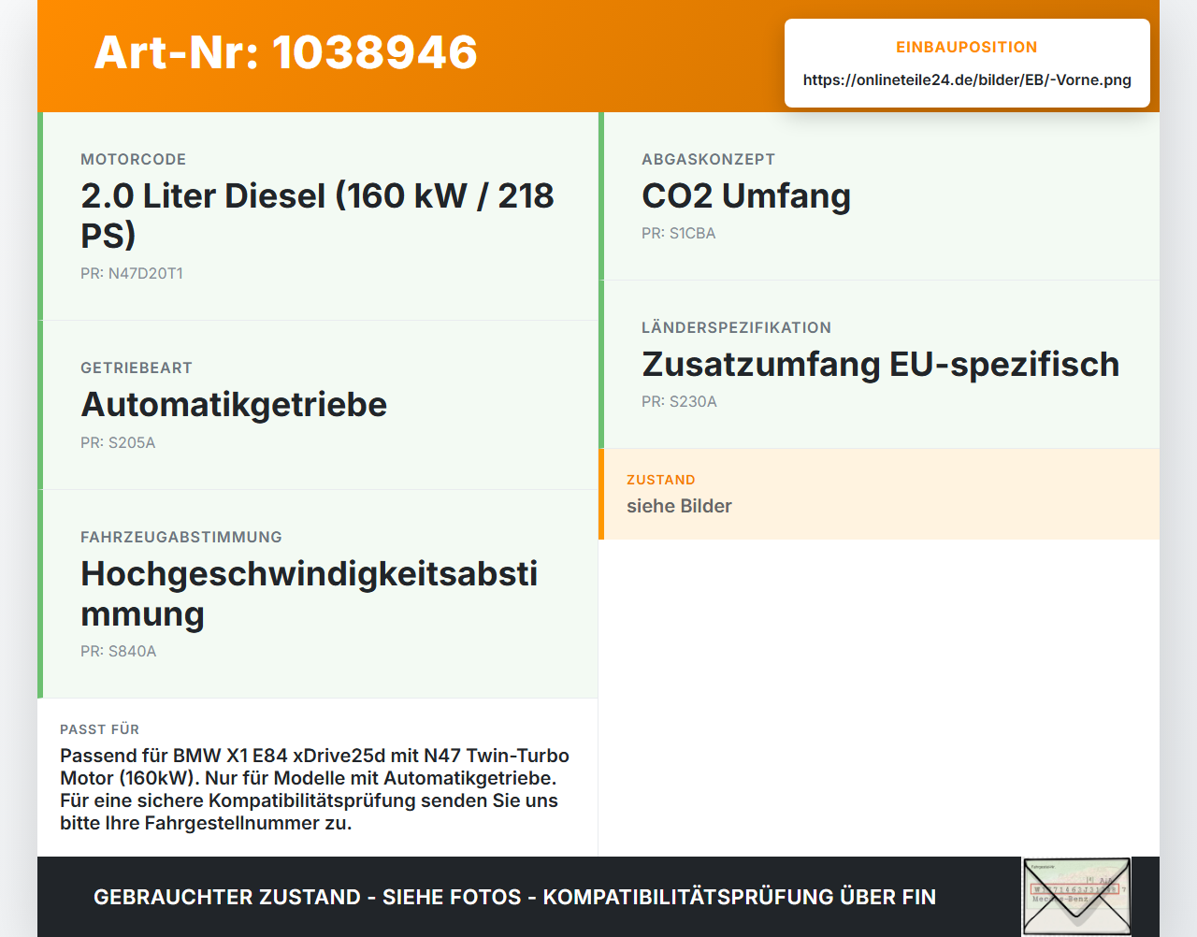Screen dimensions: 1197x937
Task: Select Zusatzumfang EU-spezifisch value
Action: 881,364
